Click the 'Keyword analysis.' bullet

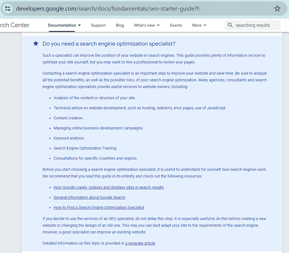click(69, 138)
